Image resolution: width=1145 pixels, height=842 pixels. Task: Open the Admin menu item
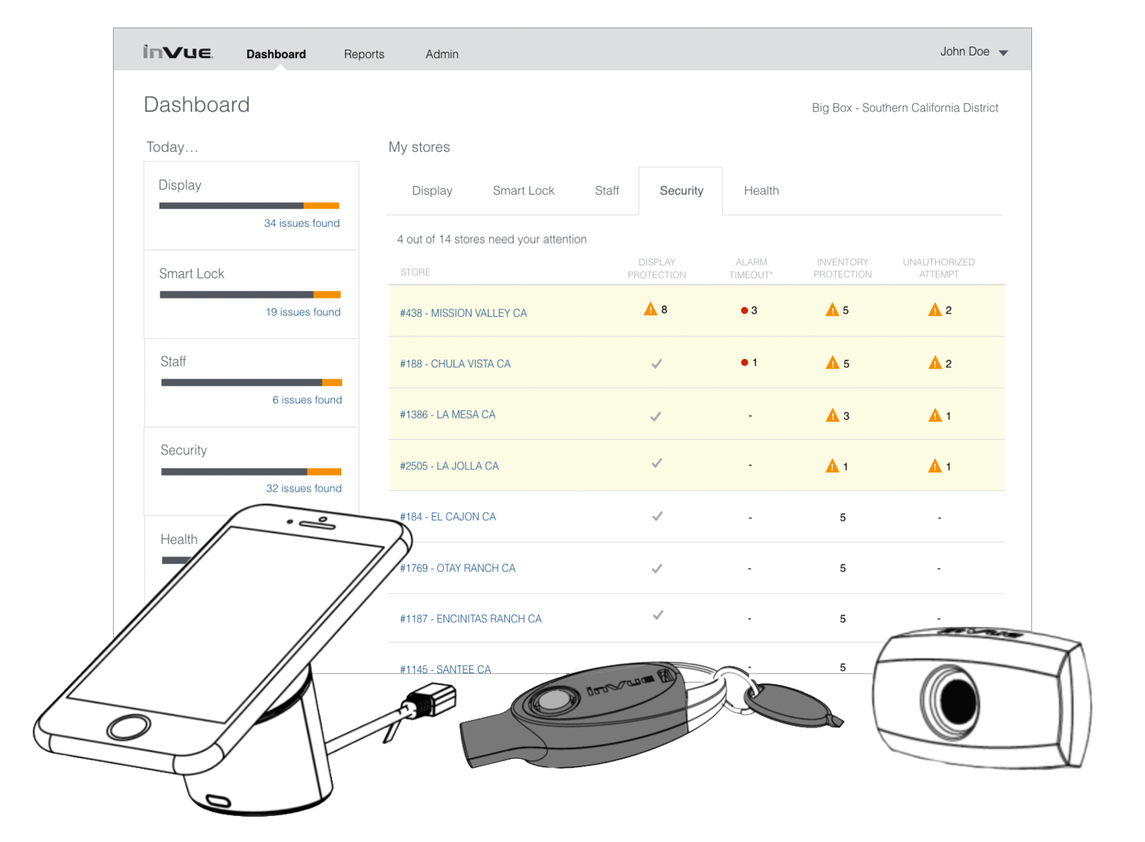pyautogui.click(x=442, y=54)
